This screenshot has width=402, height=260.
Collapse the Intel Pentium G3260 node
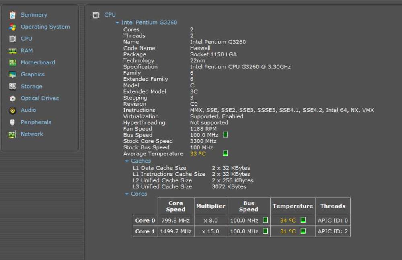pyautogui.click(x=117, y=23)
